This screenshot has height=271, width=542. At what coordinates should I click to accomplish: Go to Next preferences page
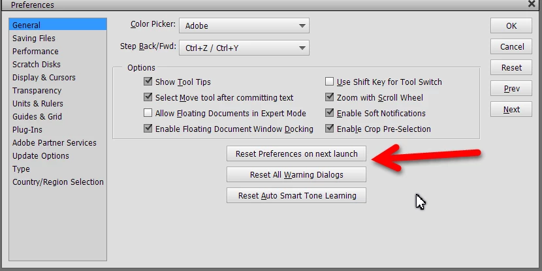pos(511,109)
